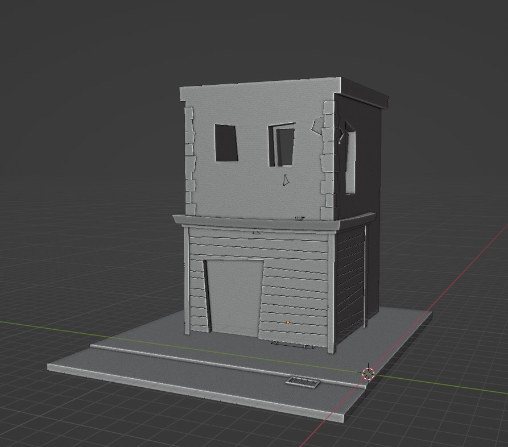Select the sewer drain grate on the sidewalk
This screenshot has width=508, height=447.
304,383
